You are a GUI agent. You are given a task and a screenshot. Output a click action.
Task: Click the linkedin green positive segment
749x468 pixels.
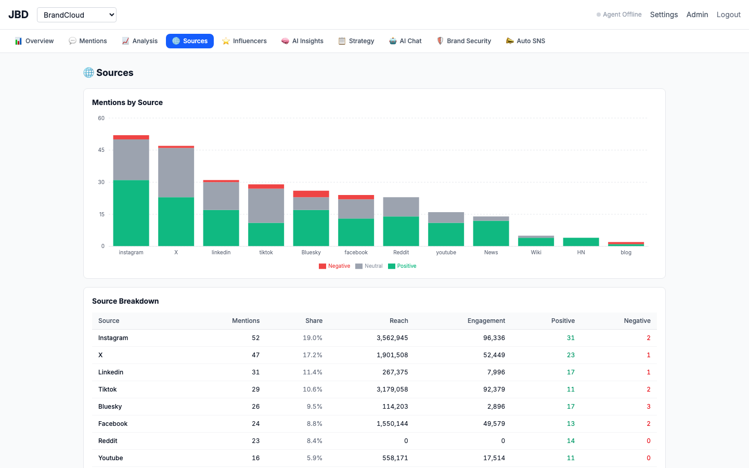[x=221, y=228]
